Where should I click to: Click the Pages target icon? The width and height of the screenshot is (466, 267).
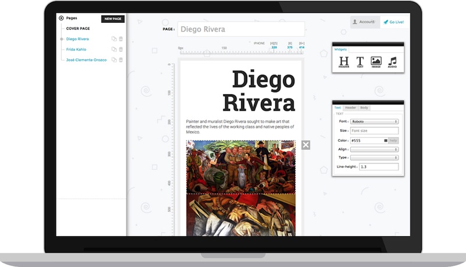point(61,18)
